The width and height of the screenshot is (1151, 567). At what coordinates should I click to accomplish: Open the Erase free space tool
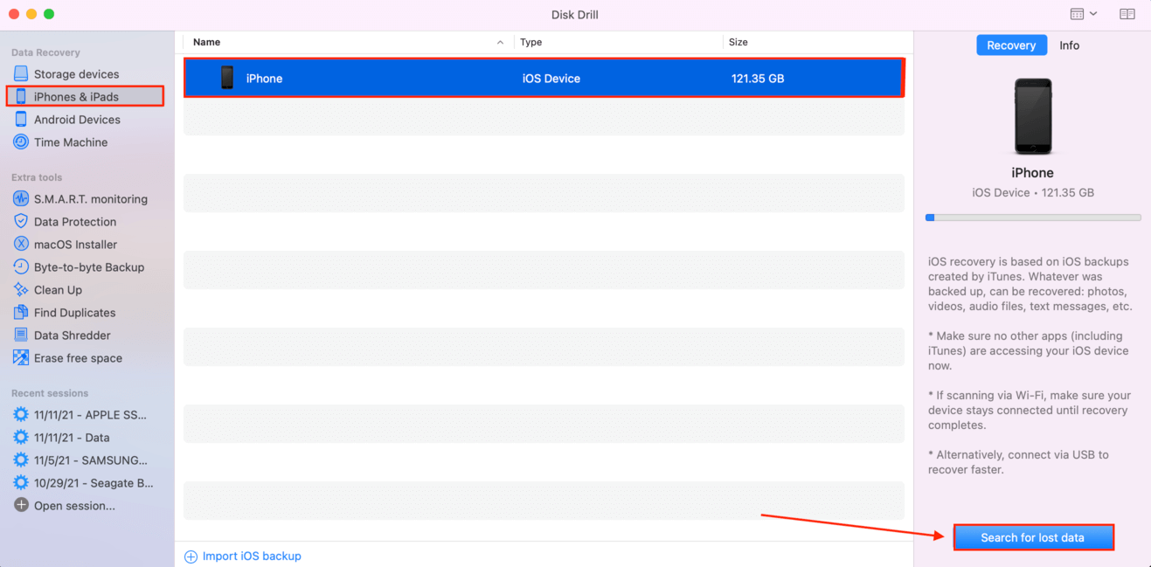point(78,358)
